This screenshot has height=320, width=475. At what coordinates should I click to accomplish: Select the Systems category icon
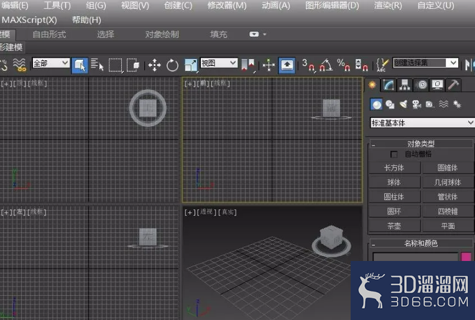click(457, 104)
